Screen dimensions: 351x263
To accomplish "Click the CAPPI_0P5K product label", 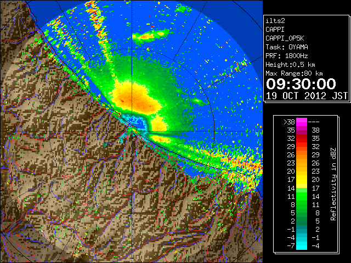I will (285, 38).
